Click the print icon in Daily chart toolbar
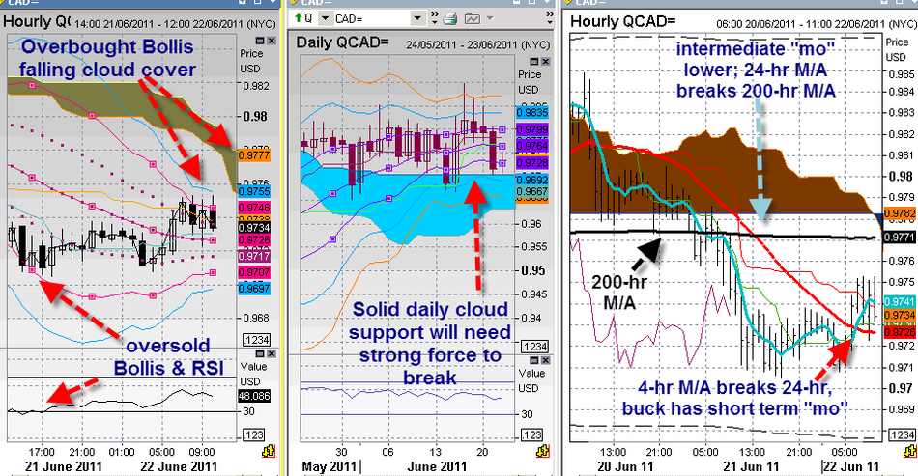Viewport: 918px width, 476px height. (x=451, y=18)
